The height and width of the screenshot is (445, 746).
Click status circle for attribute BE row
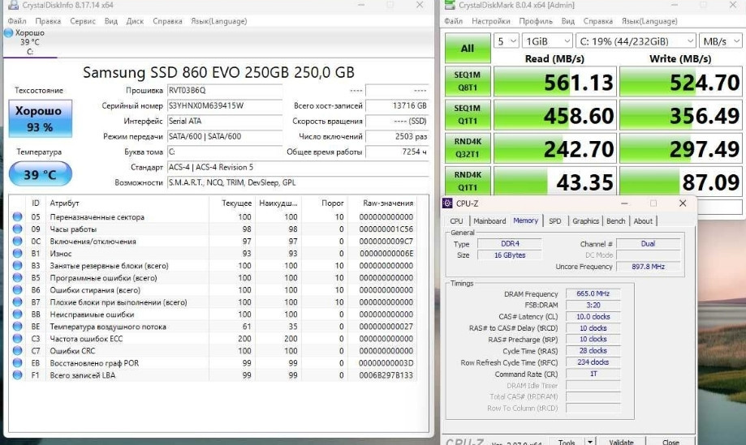[18, 327]
